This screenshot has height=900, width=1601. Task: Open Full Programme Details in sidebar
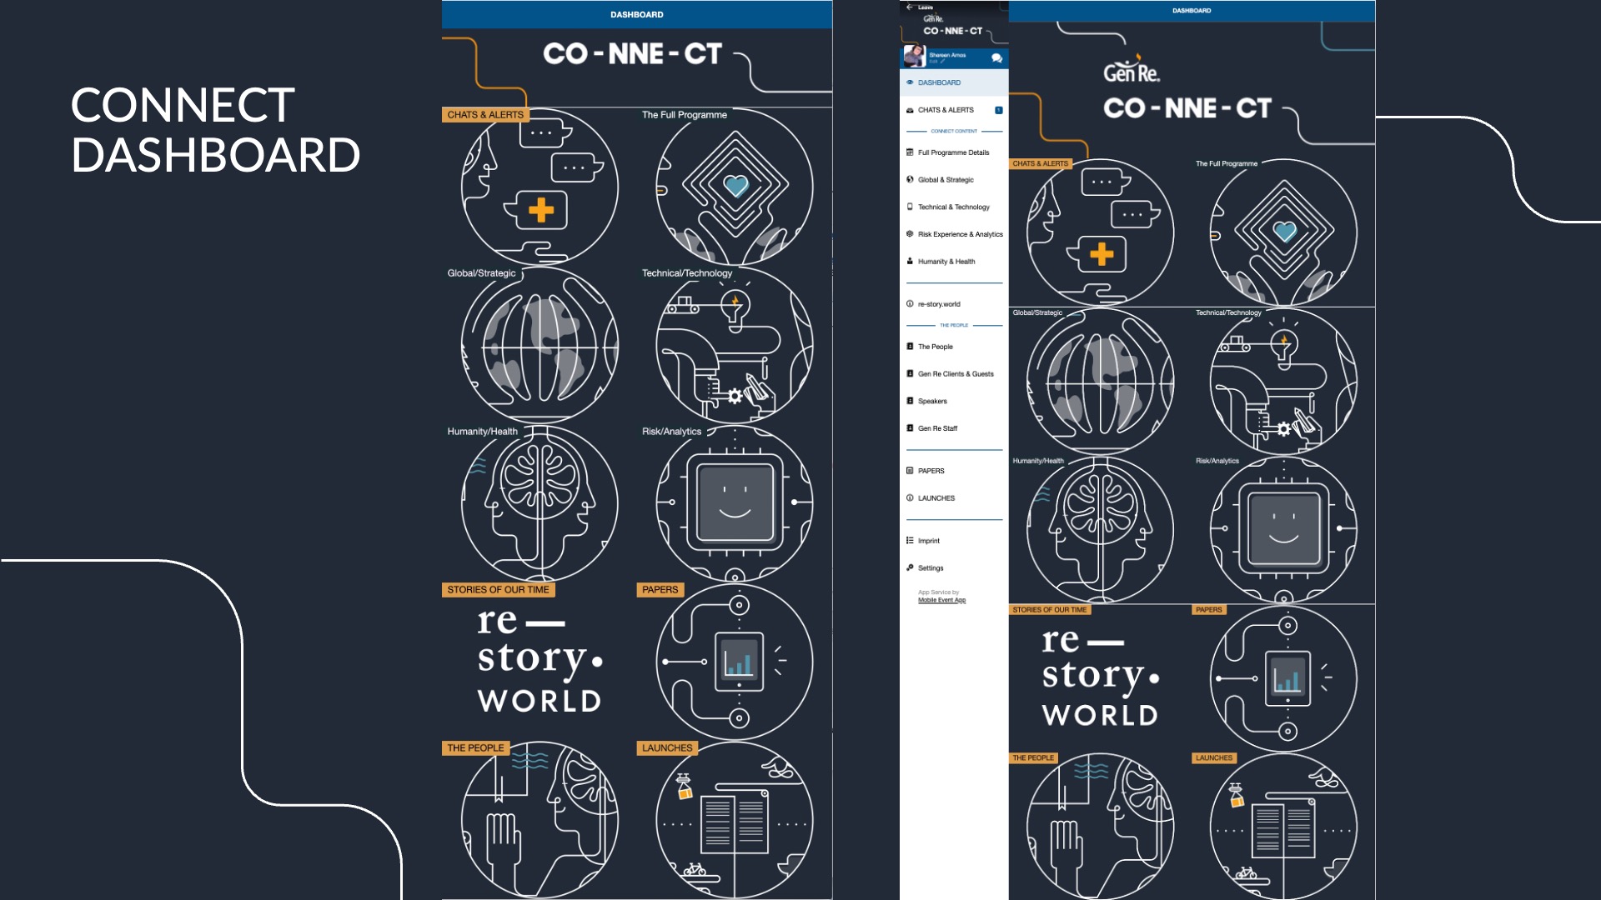coord(953,152)
